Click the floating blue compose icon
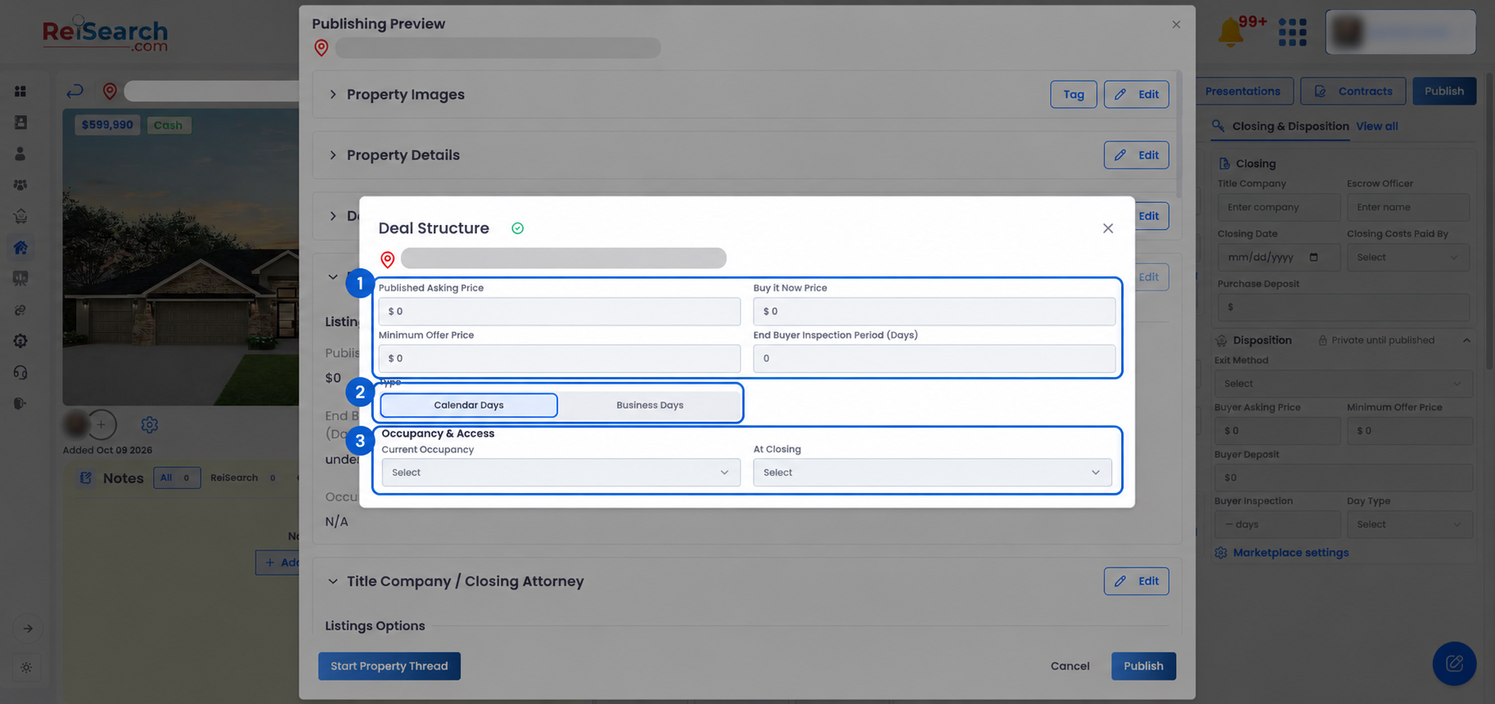 1454,663
